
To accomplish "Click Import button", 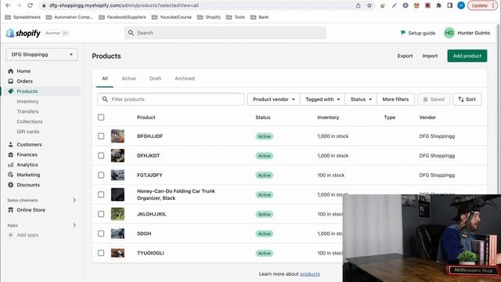I will [430, 56].
